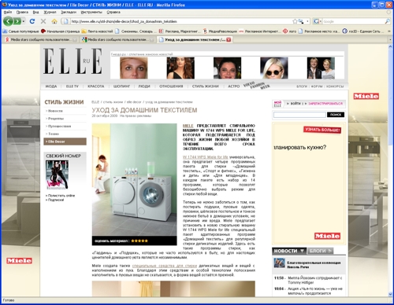The image size is (394, 305).
Task: Click the URL address field
Action: coord(181,21)
